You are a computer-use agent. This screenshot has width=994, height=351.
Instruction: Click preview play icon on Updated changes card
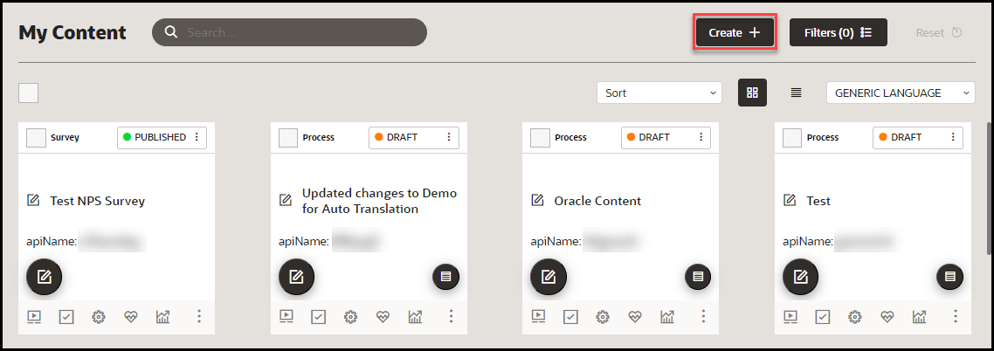click(x=286, y=316)
